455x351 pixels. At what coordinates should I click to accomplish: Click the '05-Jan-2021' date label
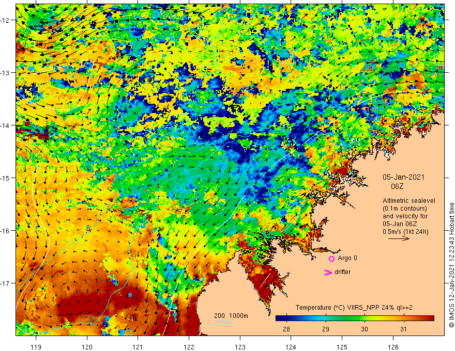[x=403, y=177]
